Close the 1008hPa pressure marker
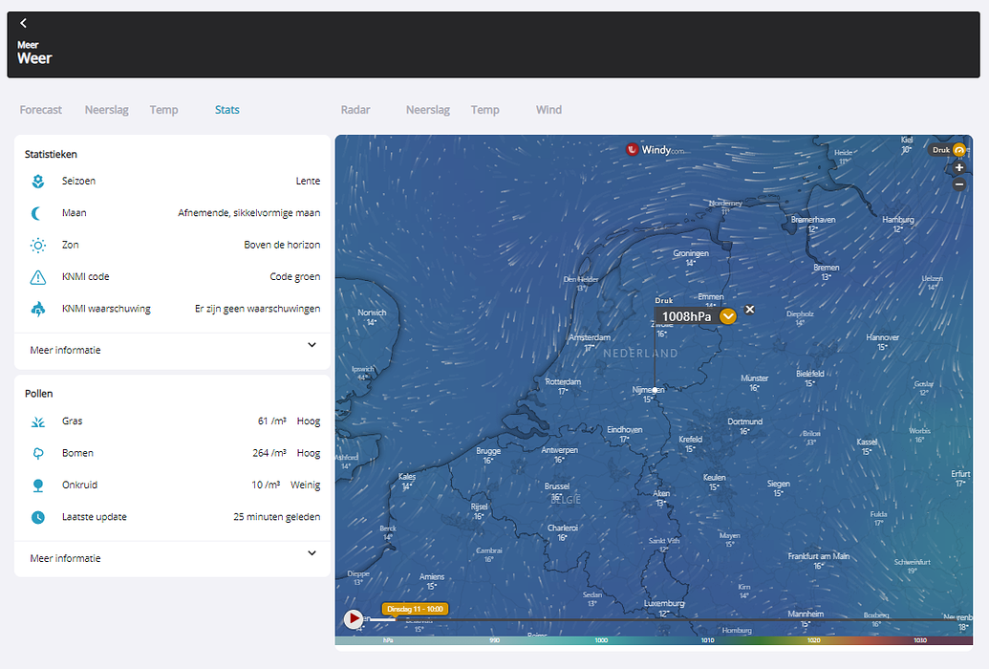Viewport: 989px width, 669px height. click(750, 310)
